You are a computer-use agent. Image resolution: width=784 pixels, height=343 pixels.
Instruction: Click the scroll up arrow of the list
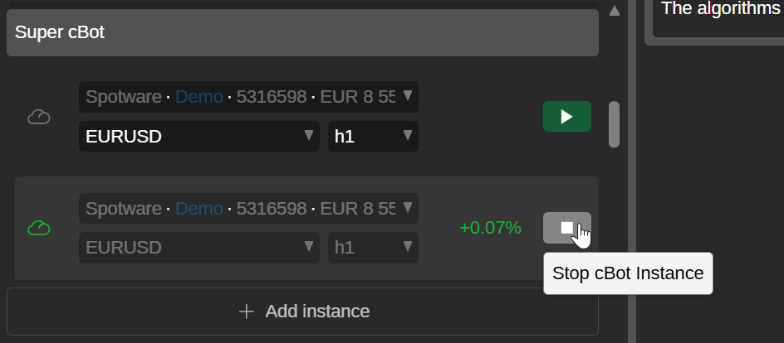[615, 11]
